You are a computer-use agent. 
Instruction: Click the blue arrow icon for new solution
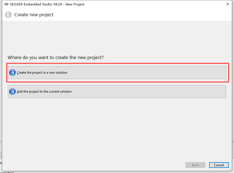pyautogui.click(x=12, y=73)
